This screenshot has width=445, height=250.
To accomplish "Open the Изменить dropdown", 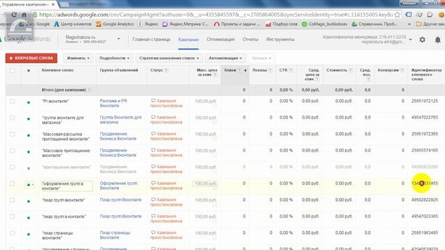I will pos(78,58).
